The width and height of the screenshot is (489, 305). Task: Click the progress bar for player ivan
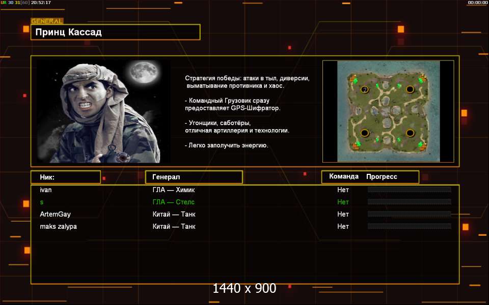(x=409, y=190)
